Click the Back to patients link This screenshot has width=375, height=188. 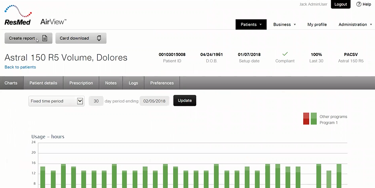[x=20, y=67]
